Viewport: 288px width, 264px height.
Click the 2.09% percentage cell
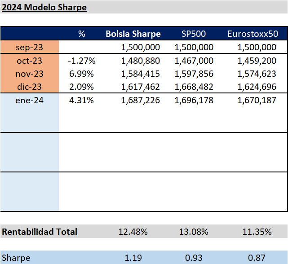(82, 87)
